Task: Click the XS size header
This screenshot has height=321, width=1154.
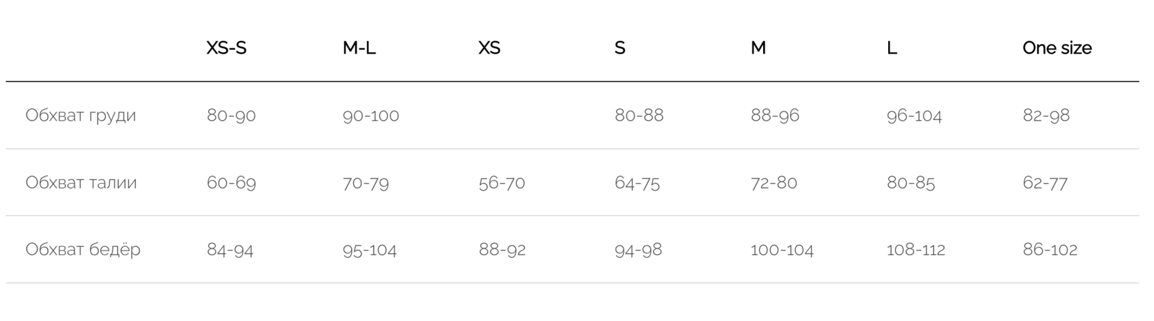Action: point(490,48)
